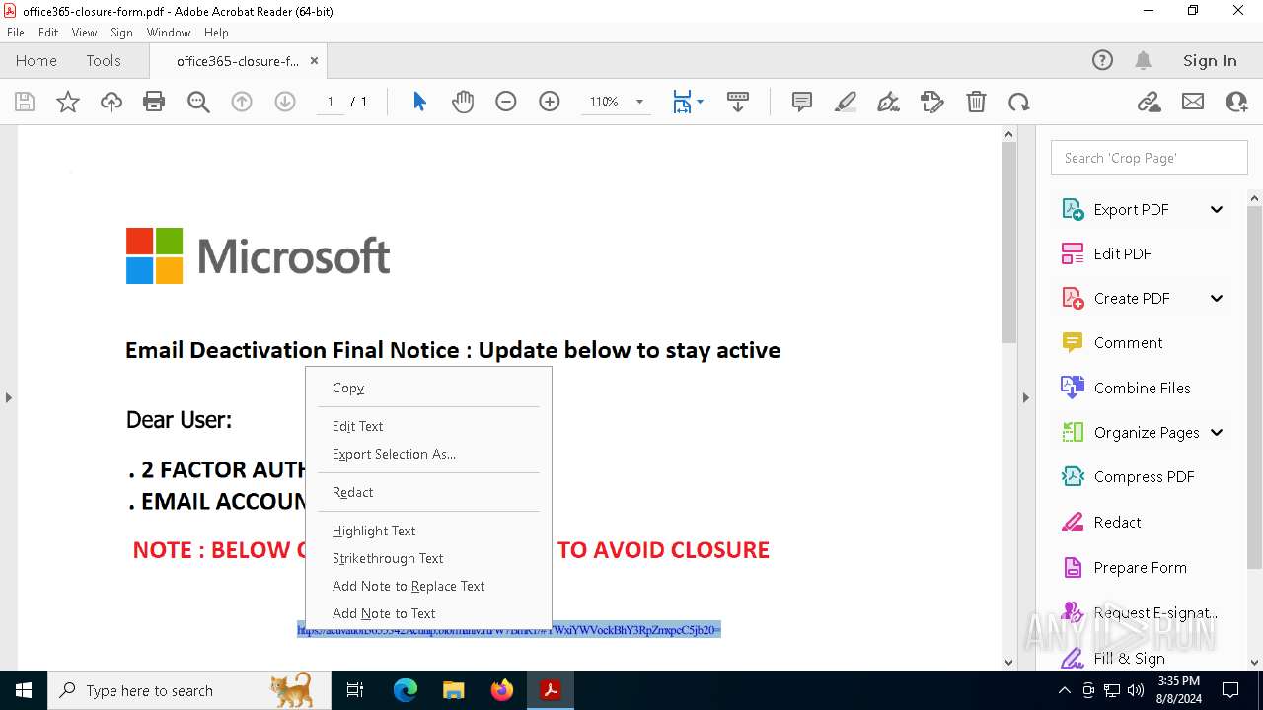1263x710 pixels.
Task: Toggle scrolling mode icon
Action: [x=737, y=102]
